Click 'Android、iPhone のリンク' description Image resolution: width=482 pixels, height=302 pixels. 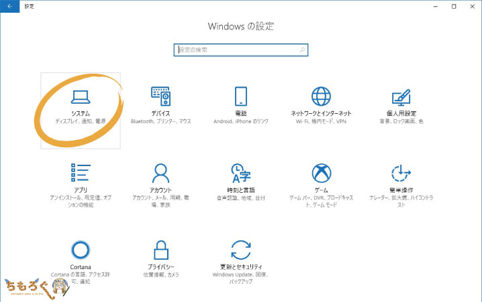(241, 121)
